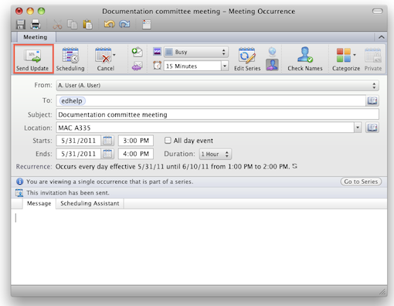The image size is (394, 306).
Task: Select the Meeting ribbon tab
Action: click(x=36, y=37)
